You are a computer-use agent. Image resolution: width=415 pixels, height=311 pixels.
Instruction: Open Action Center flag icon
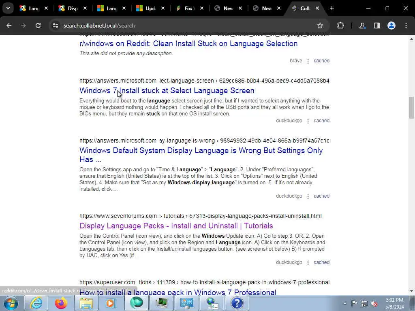click(x=354, y=303)
